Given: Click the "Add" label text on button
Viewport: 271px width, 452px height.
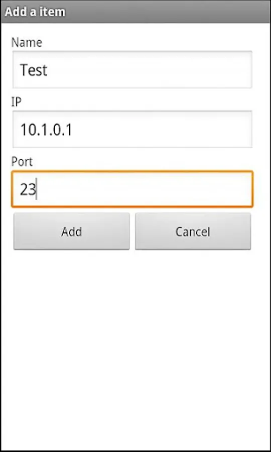Looking at the screenshot, I should coord(71,232).
